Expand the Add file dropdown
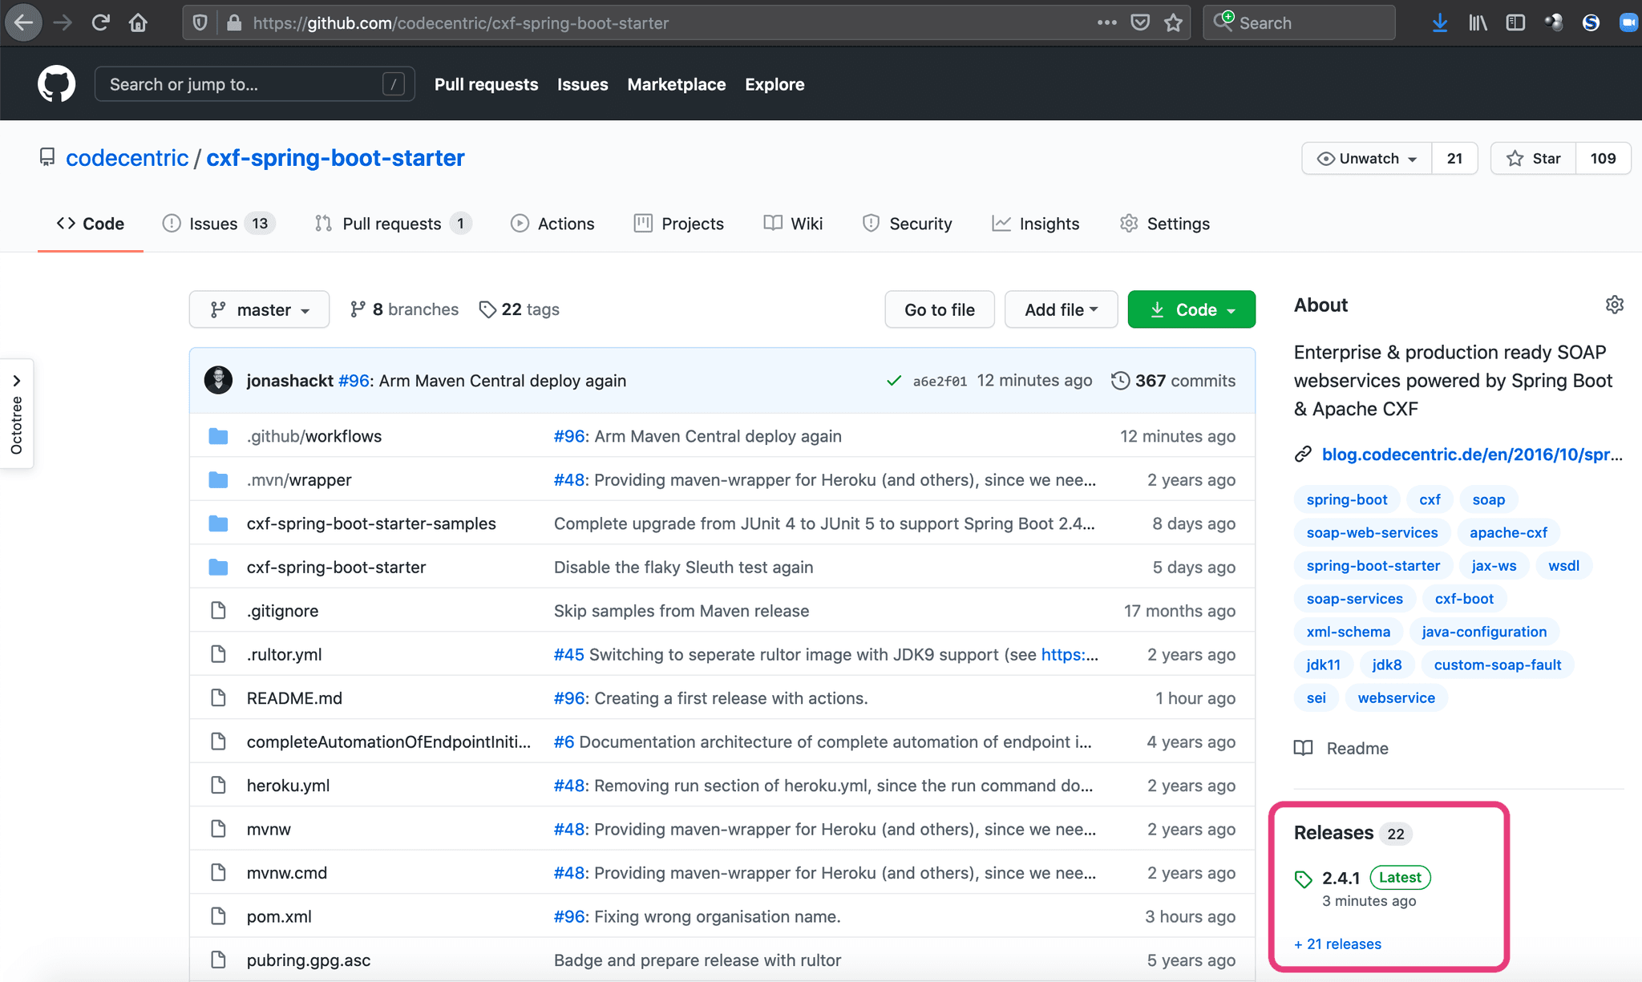The height and width of the screenshot is (982, 1642). point(1060,309)
